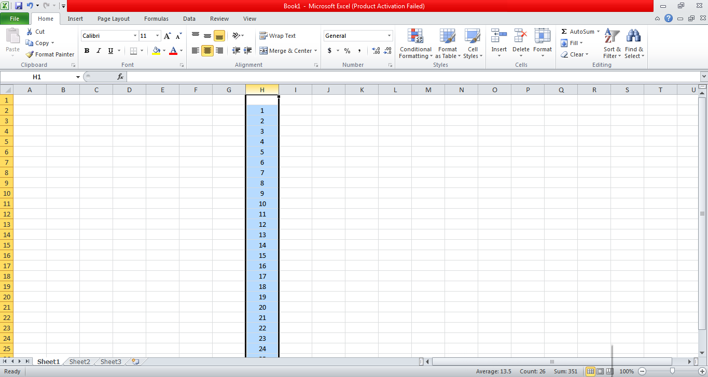Open the Calibri font name dropdown
Viewport: 708px width, 377px height.
(x=135, y=36)
